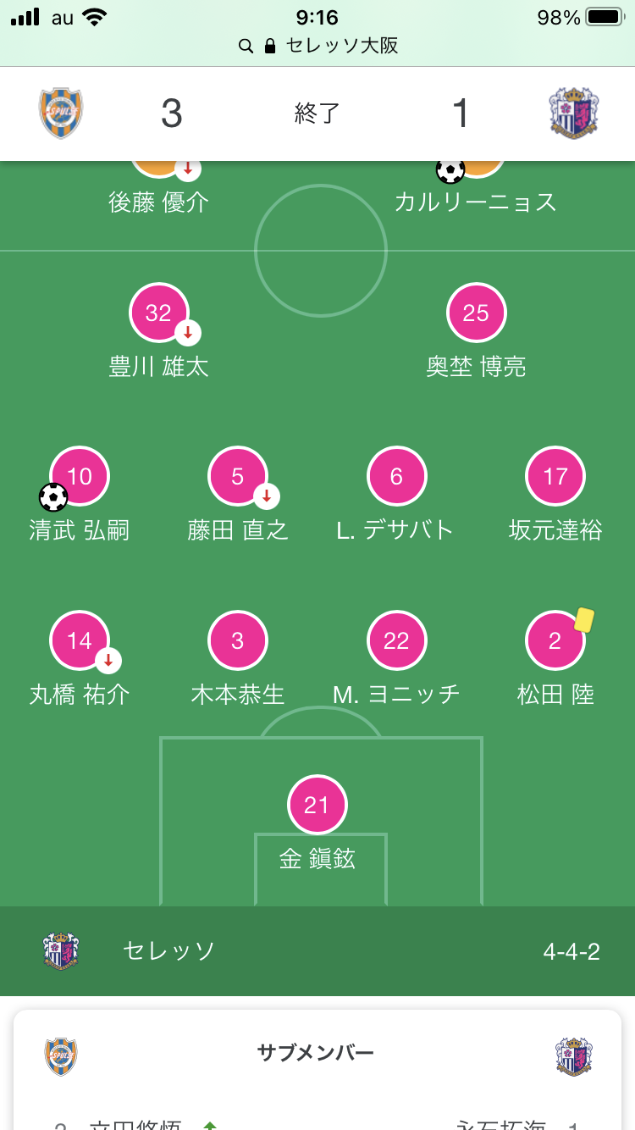Tap the goal ball icon beside 清武 弘嗣
Viewport: 635px width, 1130px height.
pos(53,496)
